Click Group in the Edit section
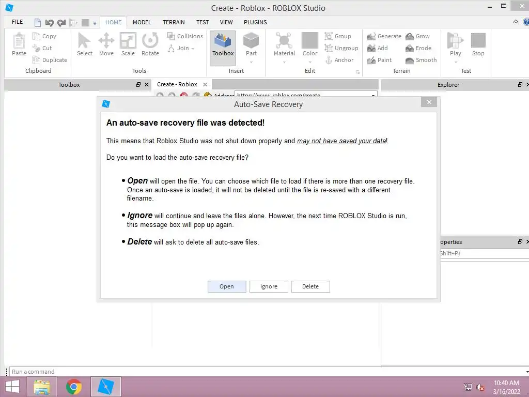 coord(338,36)
